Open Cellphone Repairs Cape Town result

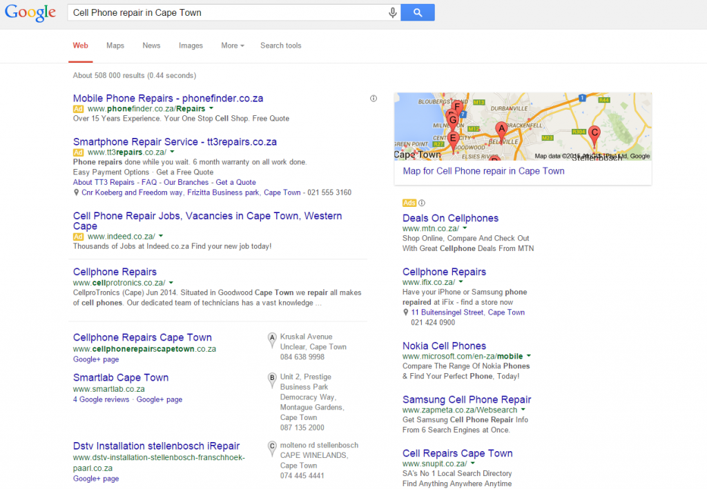coord(142,338)
